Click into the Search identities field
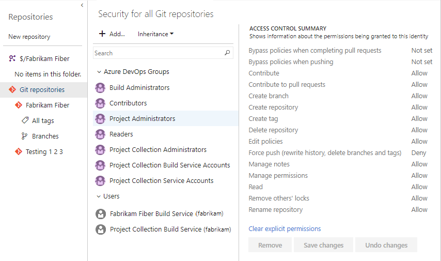Screen dimensions: 441x261 click(157, 53)
